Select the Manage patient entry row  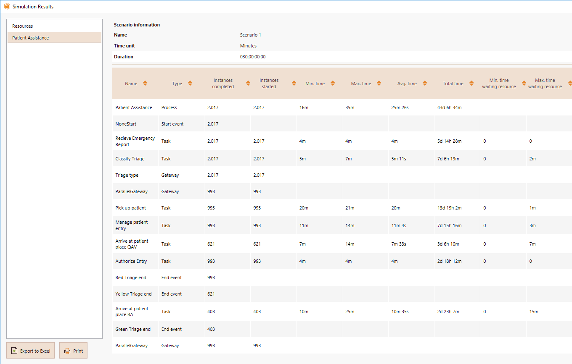pyautogui.click(x=342, y=225)
